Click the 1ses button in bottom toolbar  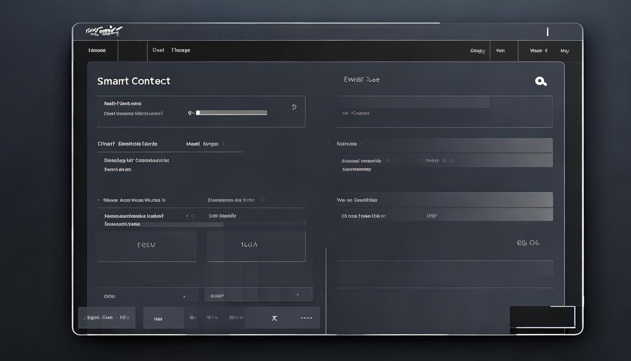(163, 318)
